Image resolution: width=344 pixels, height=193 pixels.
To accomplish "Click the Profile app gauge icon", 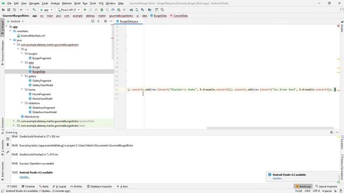I will point(113,10).
